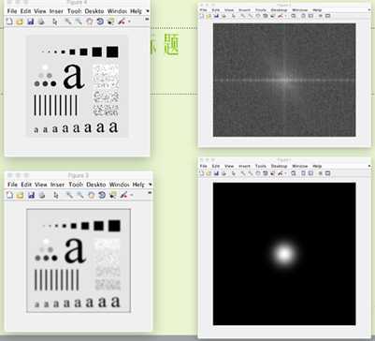This screenshot has width=375, height=341.
Task: Click the save icon in the filter figure toolbar
Action: [x=216, y=173]
